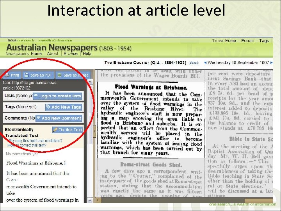Click the left panel scroll-down arrow

coord(90,200)
